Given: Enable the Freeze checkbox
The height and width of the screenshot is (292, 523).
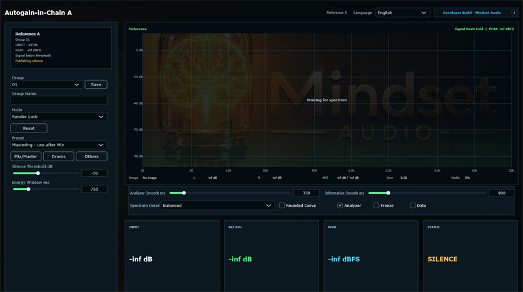Looking at the screenshot, I should pyautogui.click(x=376, y=206).
